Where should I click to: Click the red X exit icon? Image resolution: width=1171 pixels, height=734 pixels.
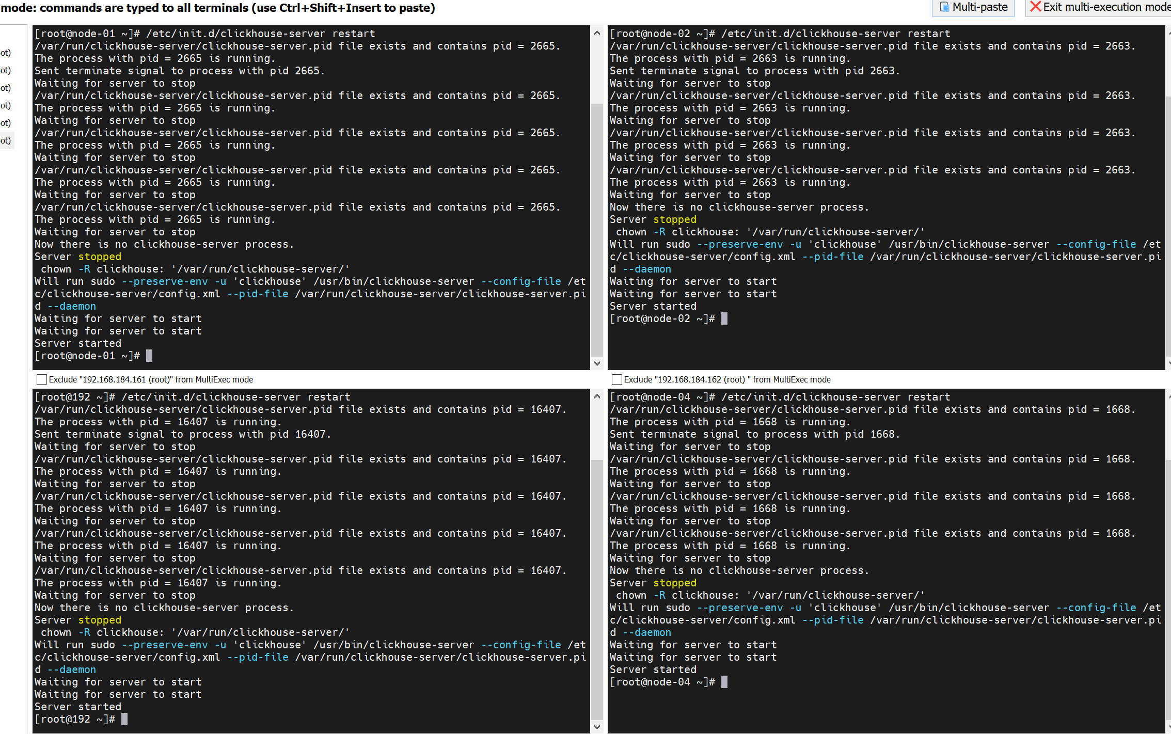coord(1035,7)
